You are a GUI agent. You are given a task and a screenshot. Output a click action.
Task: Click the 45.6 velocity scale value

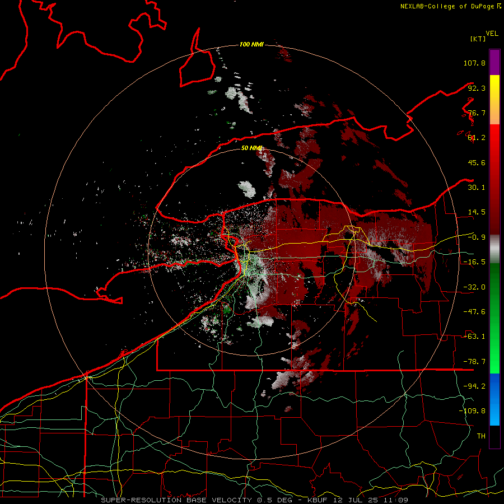[477, 162]
